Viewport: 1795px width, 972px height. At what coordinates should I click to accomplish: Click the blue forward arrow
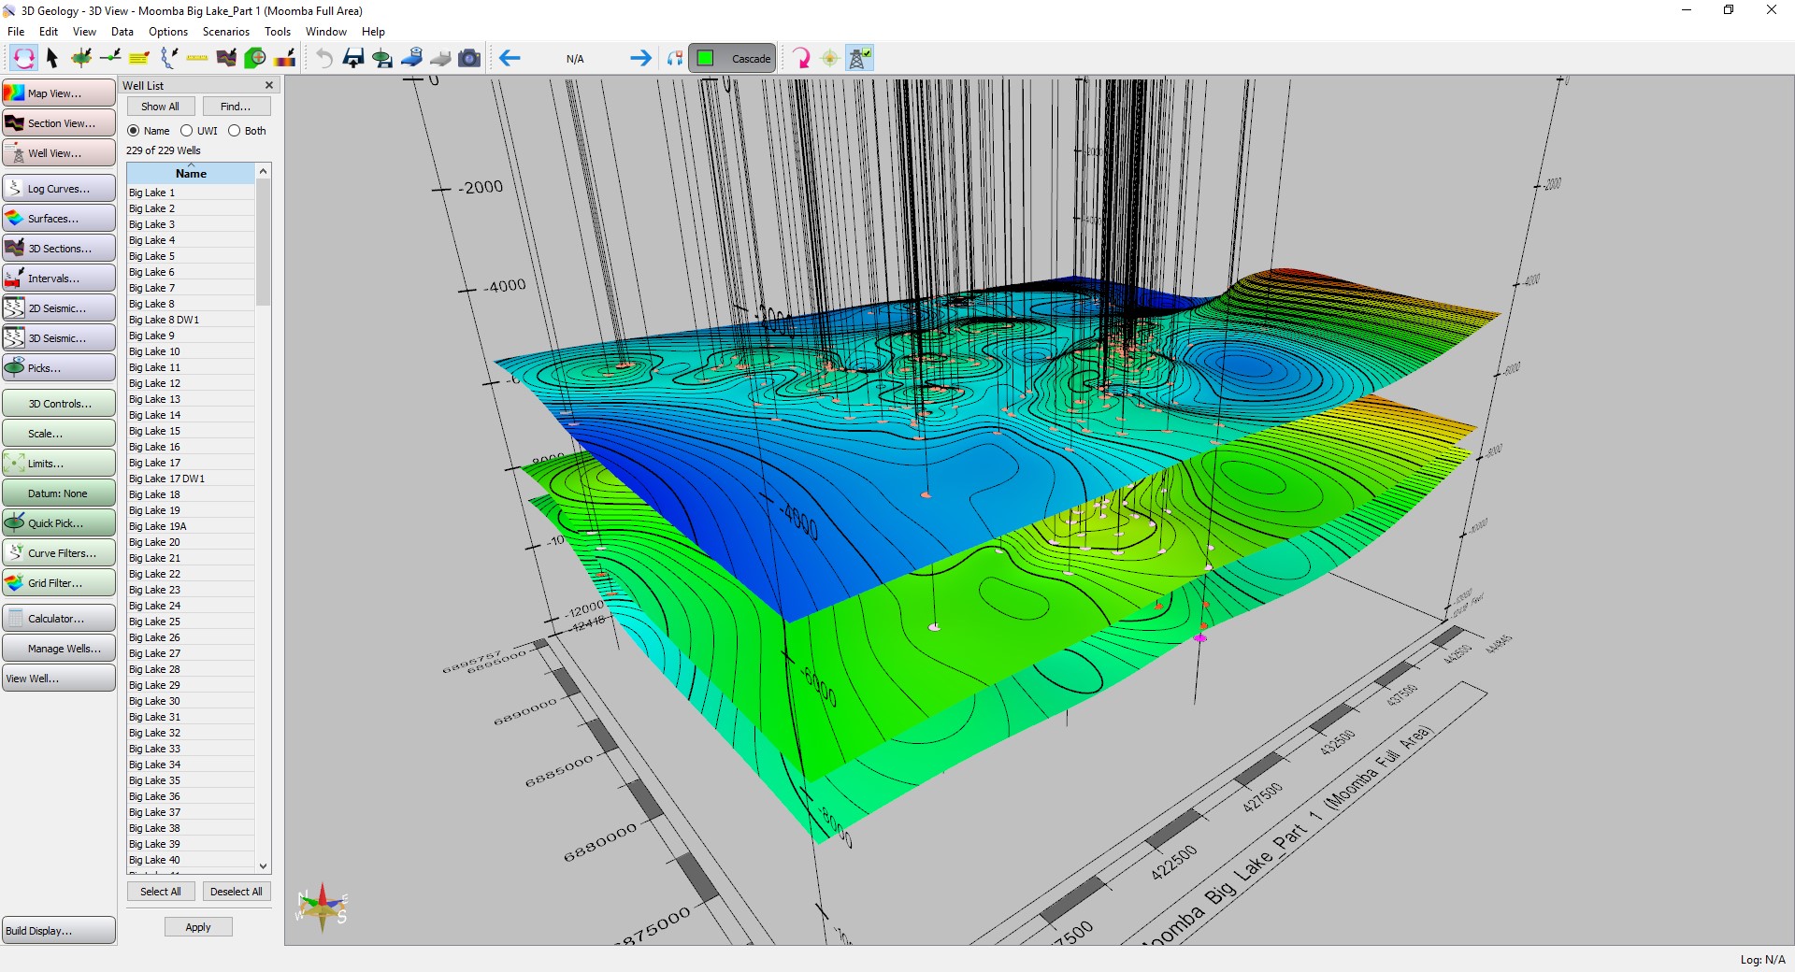click(640, 58)
